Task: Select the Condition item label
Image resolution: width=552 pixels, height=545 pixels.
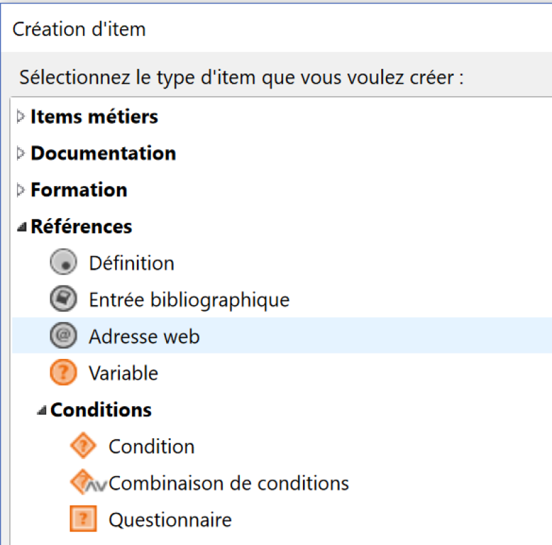Action: pos(151,447)
